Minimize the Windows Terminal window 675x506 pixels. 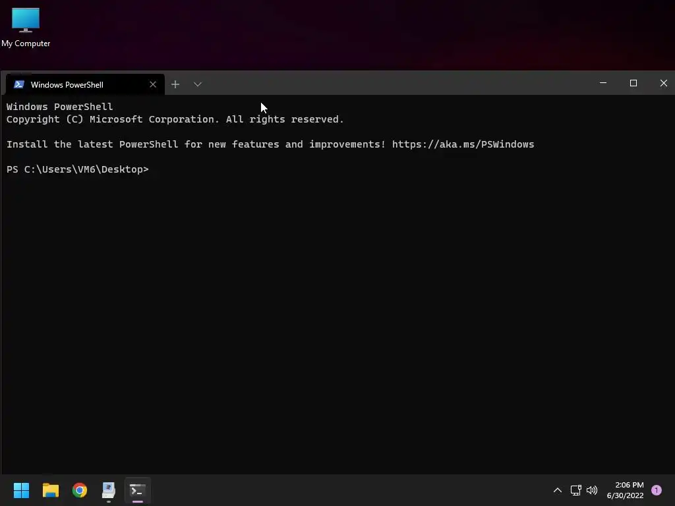pyautogui.click(x=603, y=82)
